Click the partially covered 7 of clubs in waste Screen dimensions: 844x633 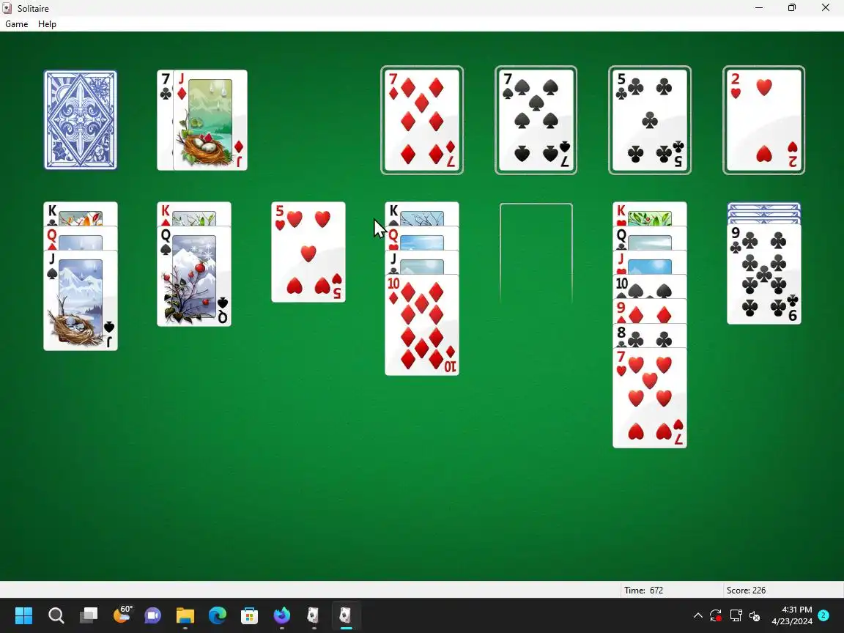coord(165,120)
